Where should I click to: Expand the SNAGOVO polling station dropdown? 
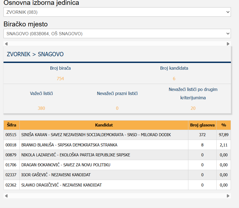[117, 34]
